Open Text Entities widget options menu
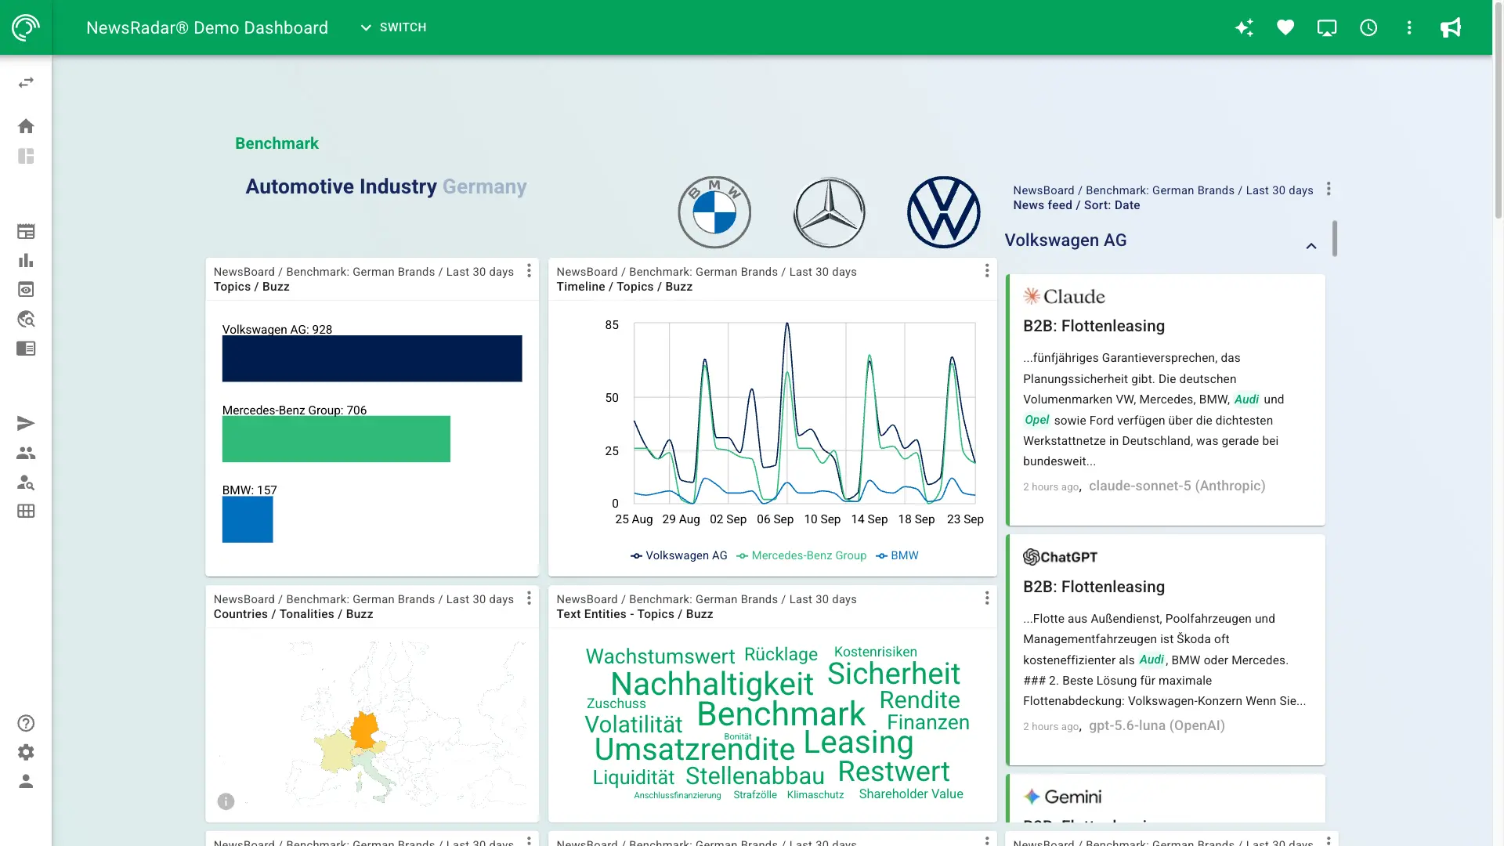The width and height of the screenshot is (1504, 846). [987, 598]
